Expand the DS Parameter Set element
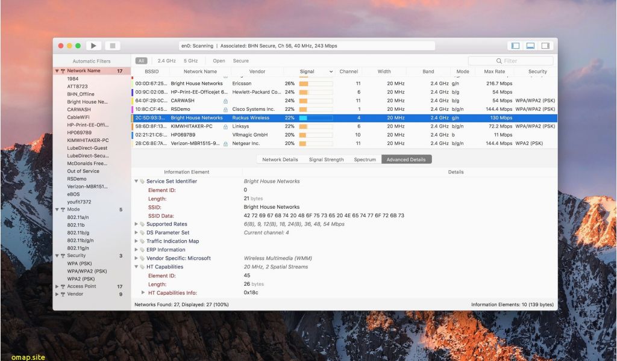The width and height of the screenshot is (617, 361). [x=137, y=233]
